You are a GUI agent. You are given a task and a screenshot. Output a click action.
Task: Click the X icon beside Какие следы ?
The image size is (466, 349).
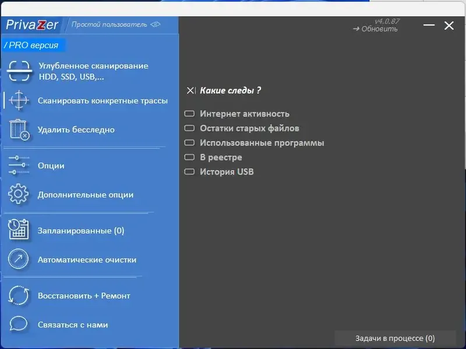[191, 91]
